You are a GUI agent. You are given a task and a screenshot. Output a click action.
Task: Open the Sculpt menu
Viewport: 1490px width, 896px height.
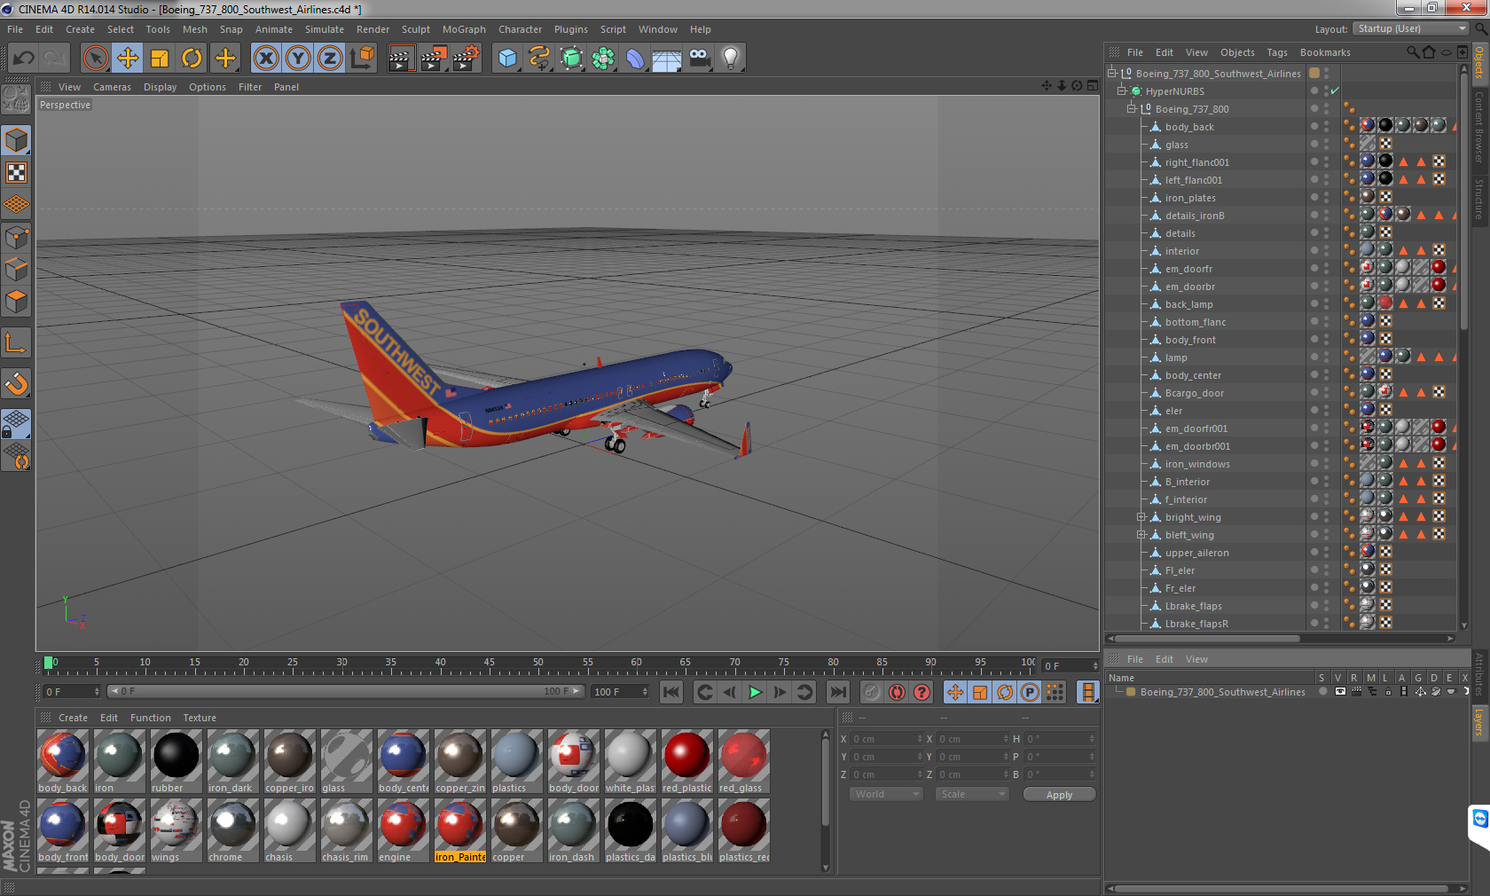coord(415,29)
